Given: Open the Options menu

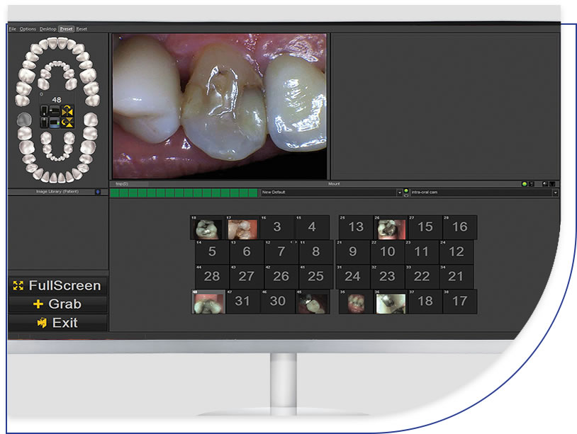Looking at the screenshot, I should coord(28,29).
